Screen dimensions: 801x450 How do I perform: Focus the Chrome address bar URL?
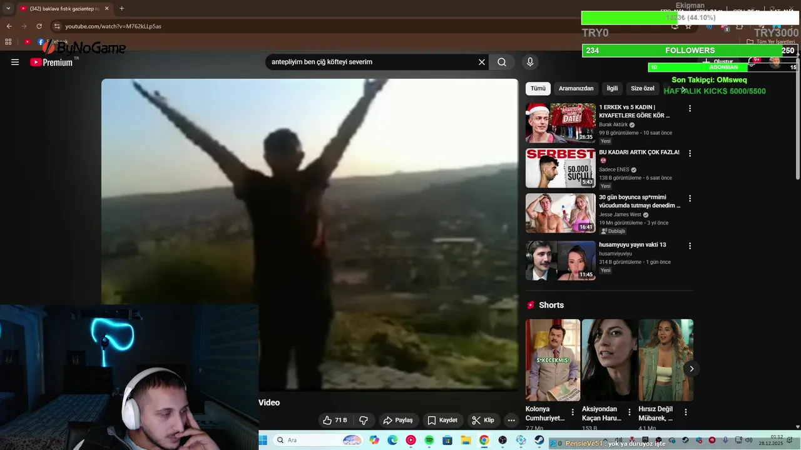(x=113, y=26)
